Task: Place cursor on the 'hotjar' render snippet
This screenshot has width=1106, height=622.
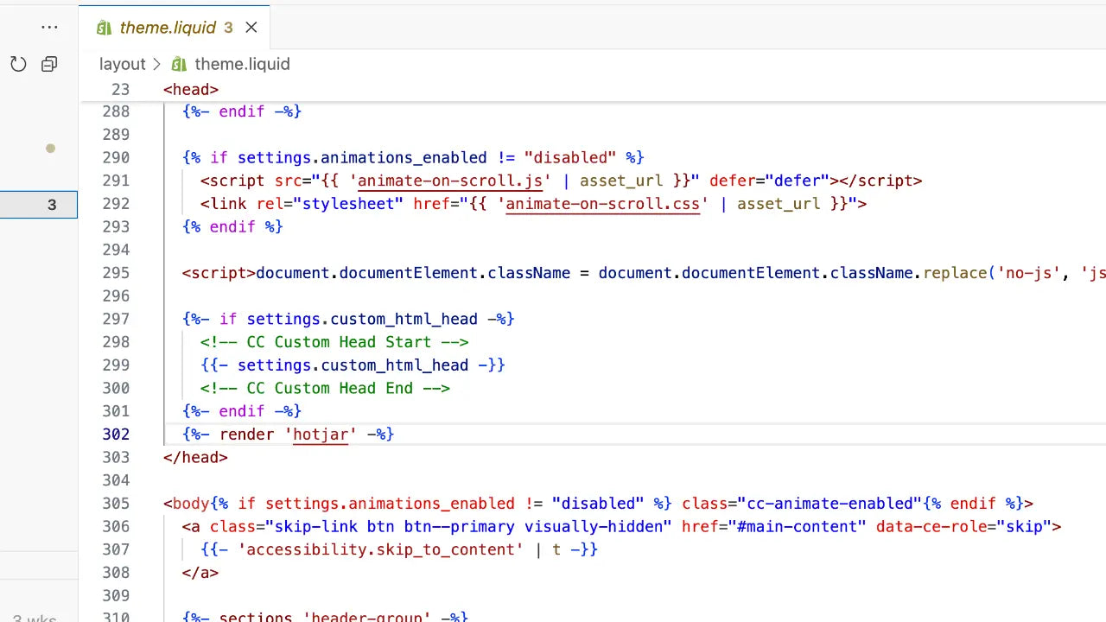Action: point(321,434)
